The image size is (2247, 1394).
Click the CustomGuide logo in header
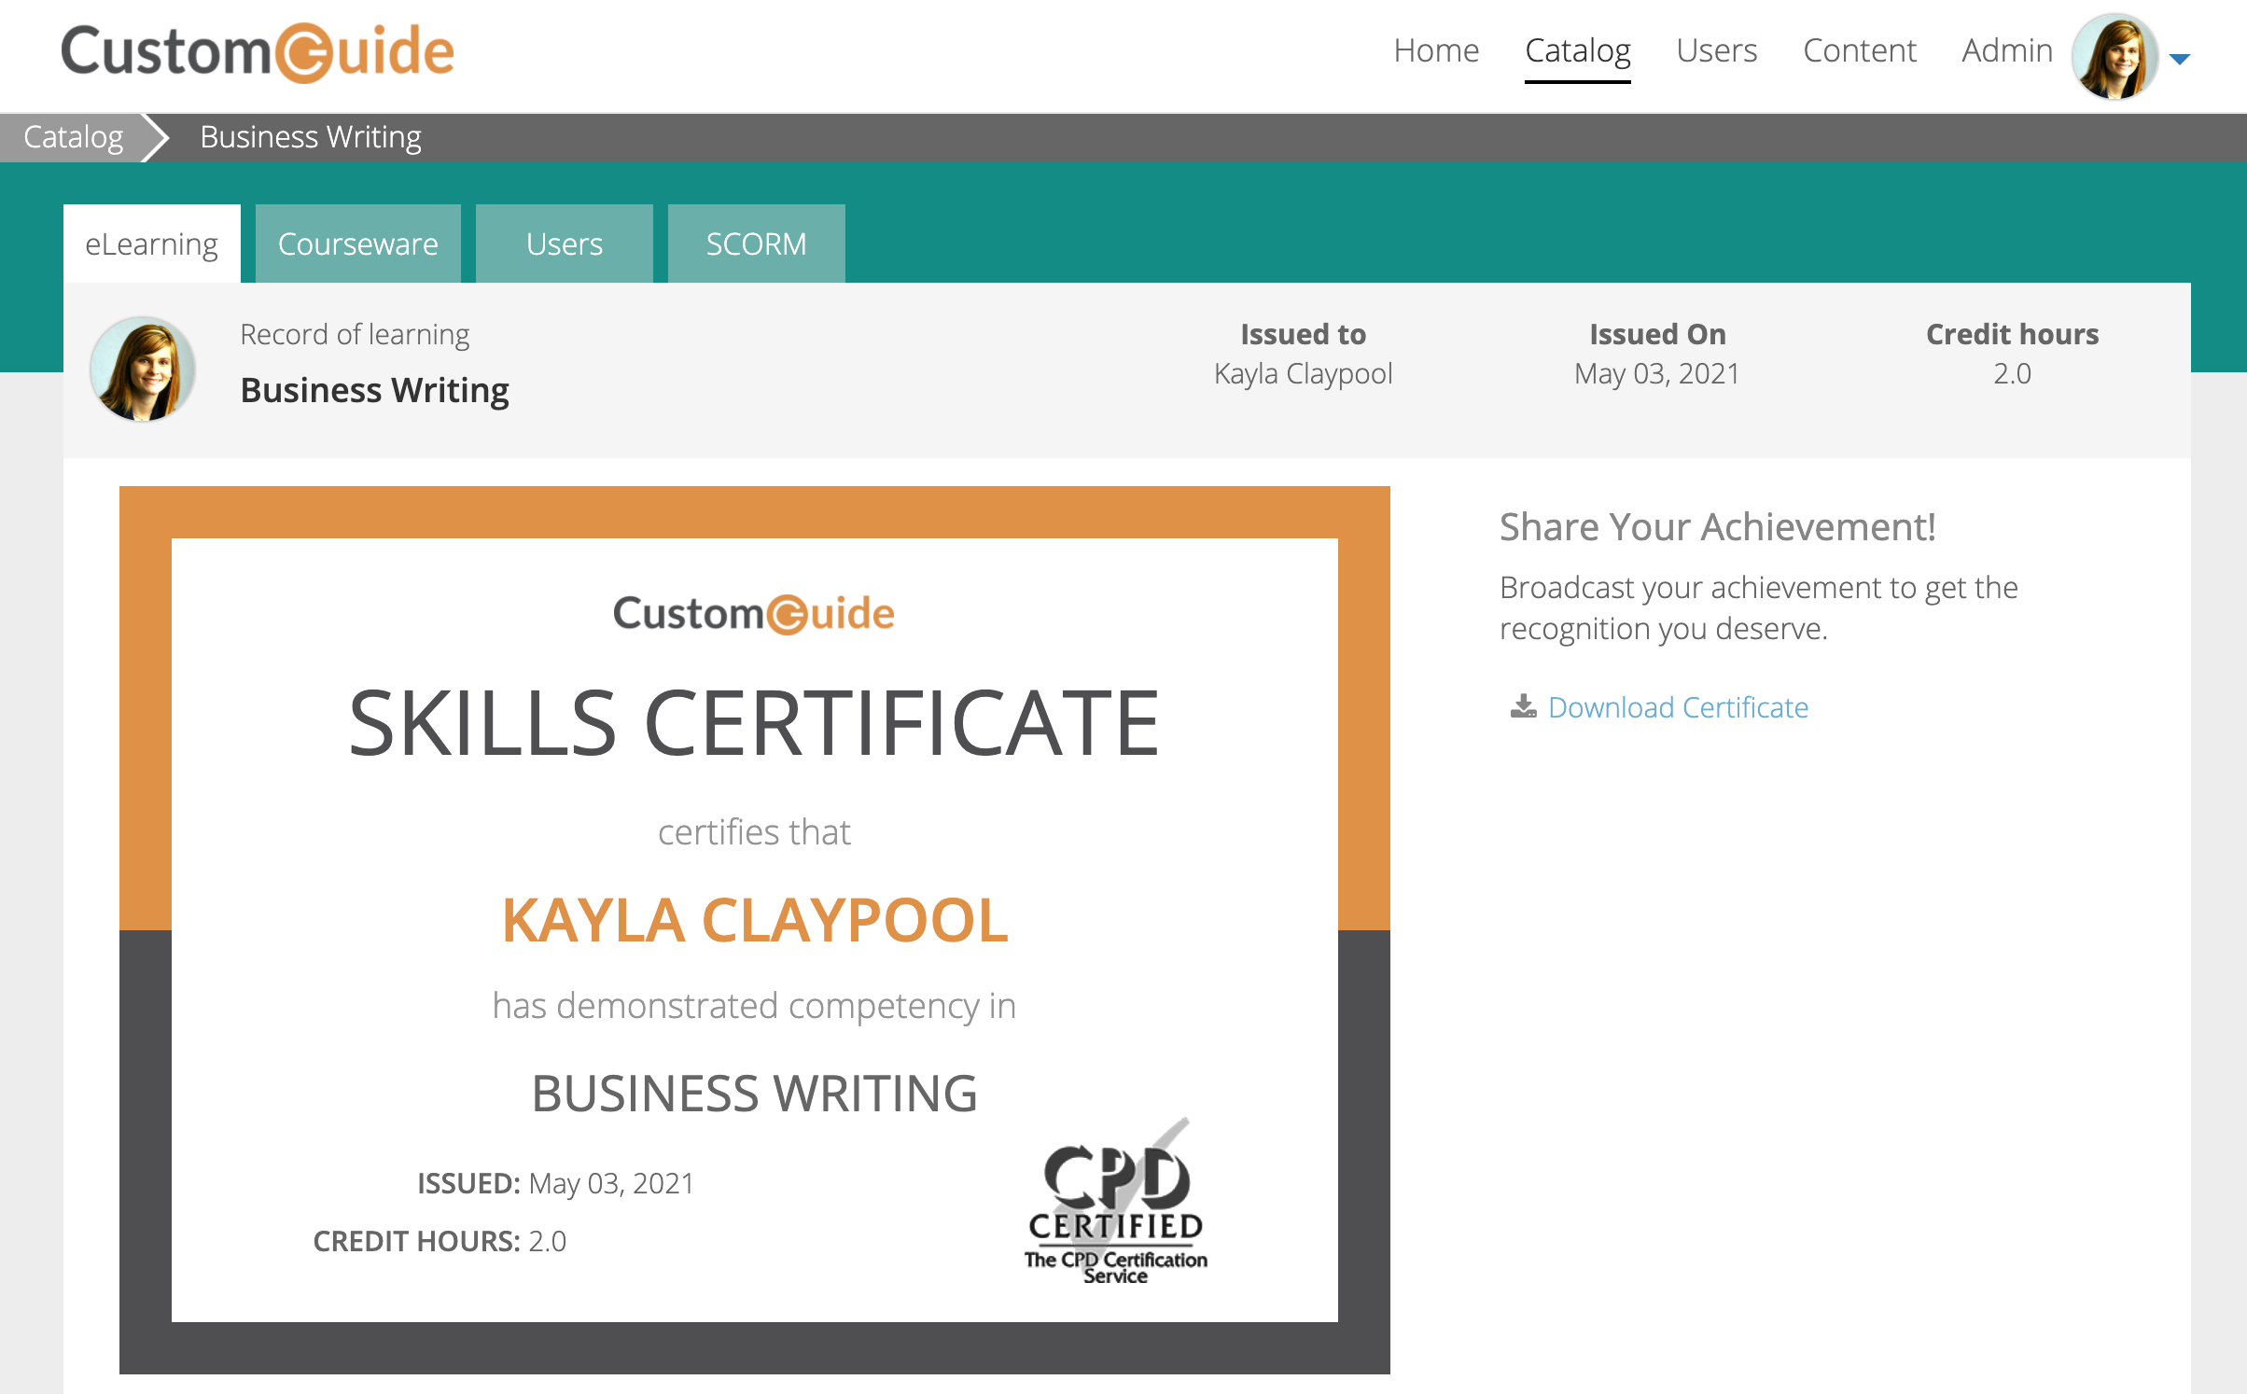pyautogui.click(x=258, y=52)
